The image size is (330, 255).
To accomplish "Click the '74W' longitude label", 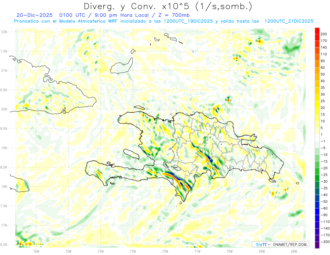I will pyautogui.click(x=101, y=251).
